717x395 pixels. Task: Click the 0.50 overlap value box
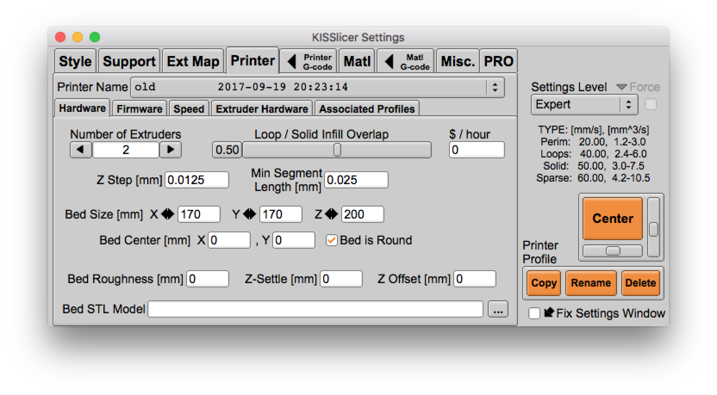pos(227,150)
